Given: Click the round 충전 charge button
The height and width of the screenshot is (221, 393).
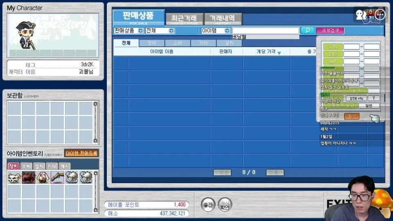Looking at the screenshot, I should (x=208, y=205).
